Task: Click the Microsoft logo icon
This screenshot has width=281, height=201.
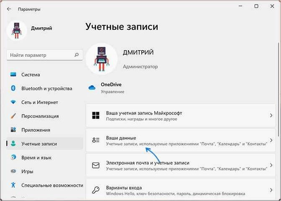Action: (96, 115)
